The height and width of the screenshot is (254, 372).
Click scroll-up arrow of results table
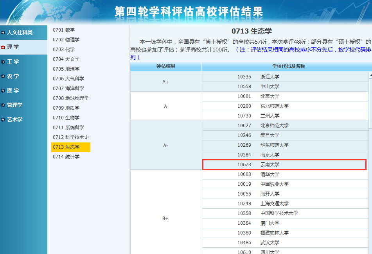click(370, 75)
